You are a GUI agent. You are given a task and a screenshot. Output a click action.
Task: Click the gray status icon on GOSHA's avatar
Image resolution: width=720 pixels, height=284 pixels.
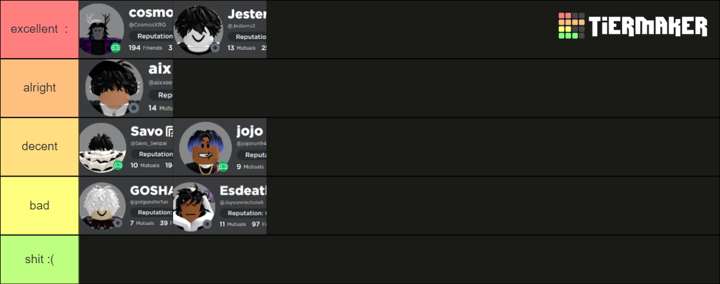point(117,223)
